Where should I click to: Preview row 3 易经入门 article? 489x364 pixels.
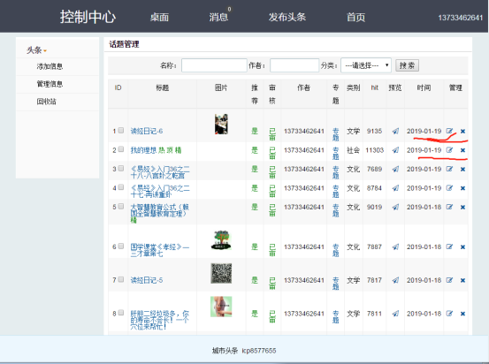(x=395, y=170)
